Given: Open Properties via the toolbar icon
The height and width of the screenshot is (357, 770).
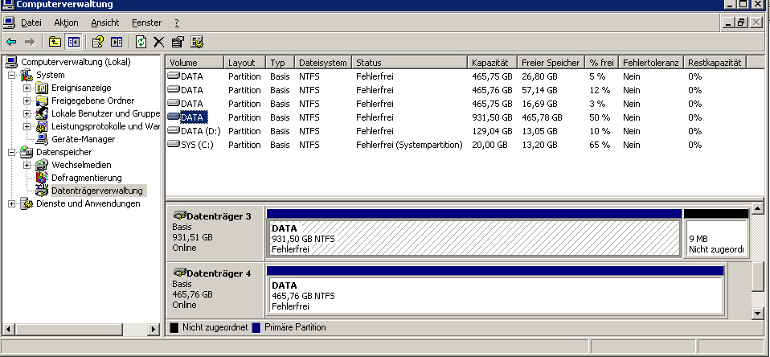Looking at the screenshot, I should [178, 43].
